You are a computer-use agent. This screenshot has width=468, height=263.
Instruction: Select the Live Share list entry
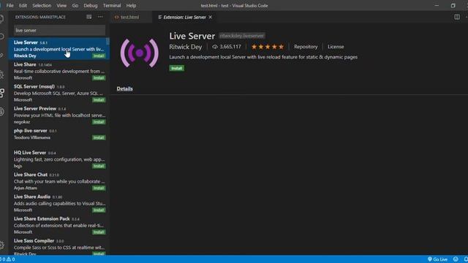coord(58,71)
